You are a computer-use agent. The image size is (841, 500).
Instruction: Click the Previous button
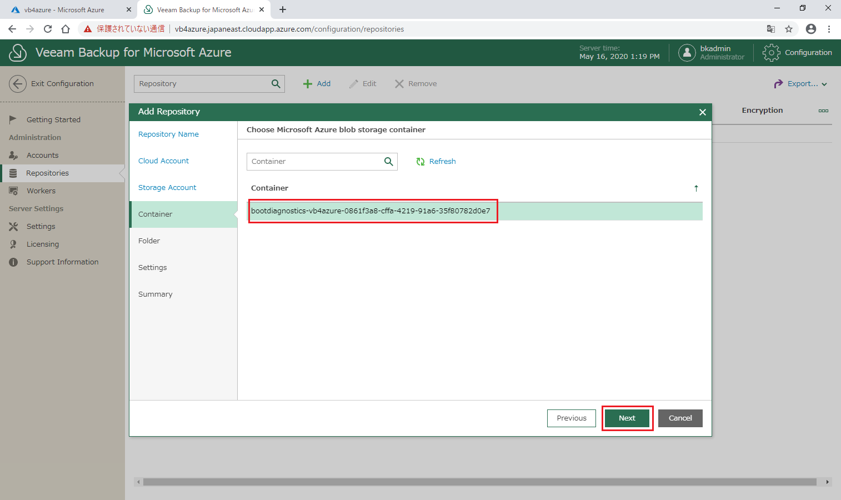click(572, 418)
